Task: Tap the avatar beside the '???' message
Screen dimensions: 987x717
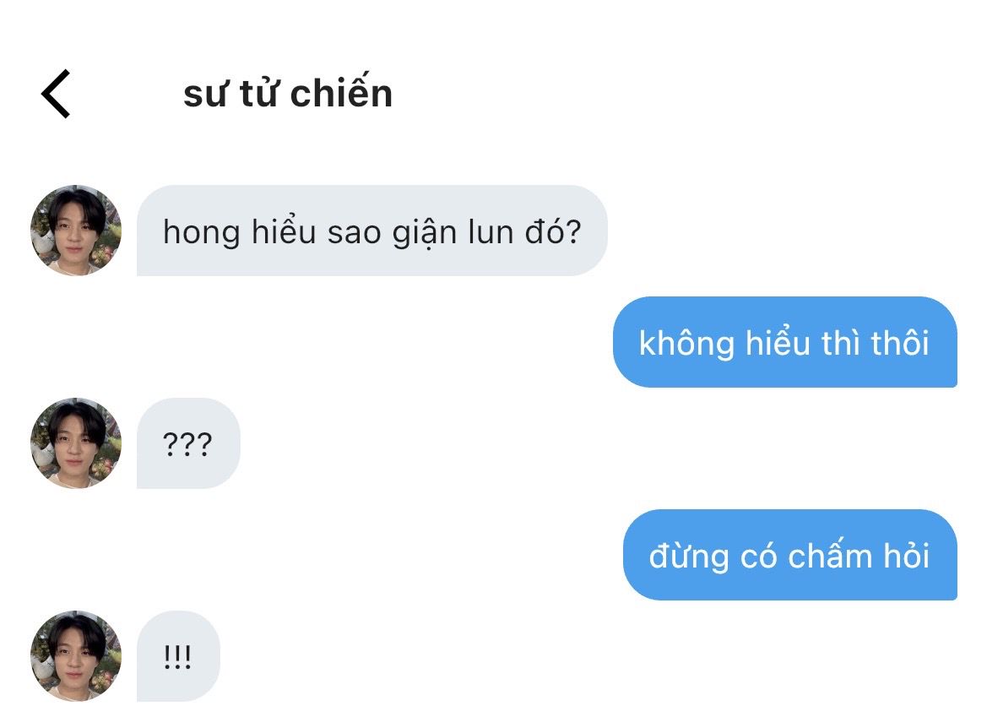Action: click(x=76, y=443)
